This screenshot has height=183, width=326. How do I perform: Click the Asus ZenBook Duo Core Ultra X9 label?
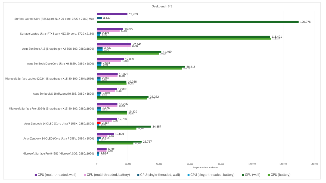[x=61, y=64]
